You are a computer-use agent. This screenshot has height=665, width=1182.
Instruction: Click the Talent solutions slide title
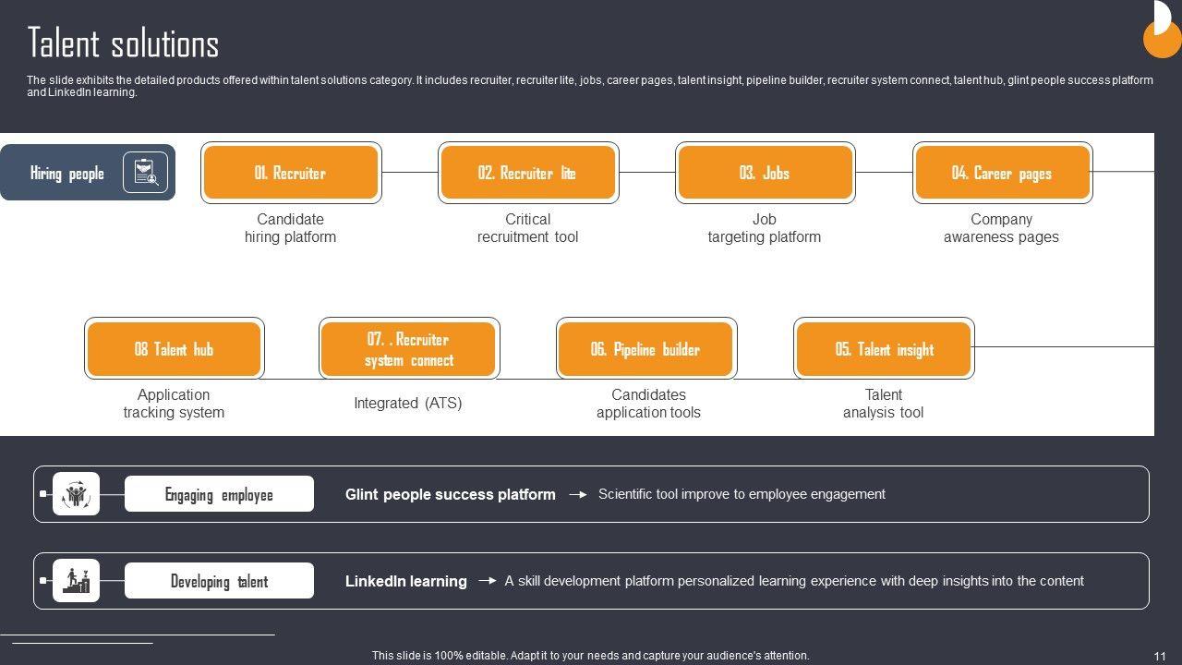pos(123,43)
